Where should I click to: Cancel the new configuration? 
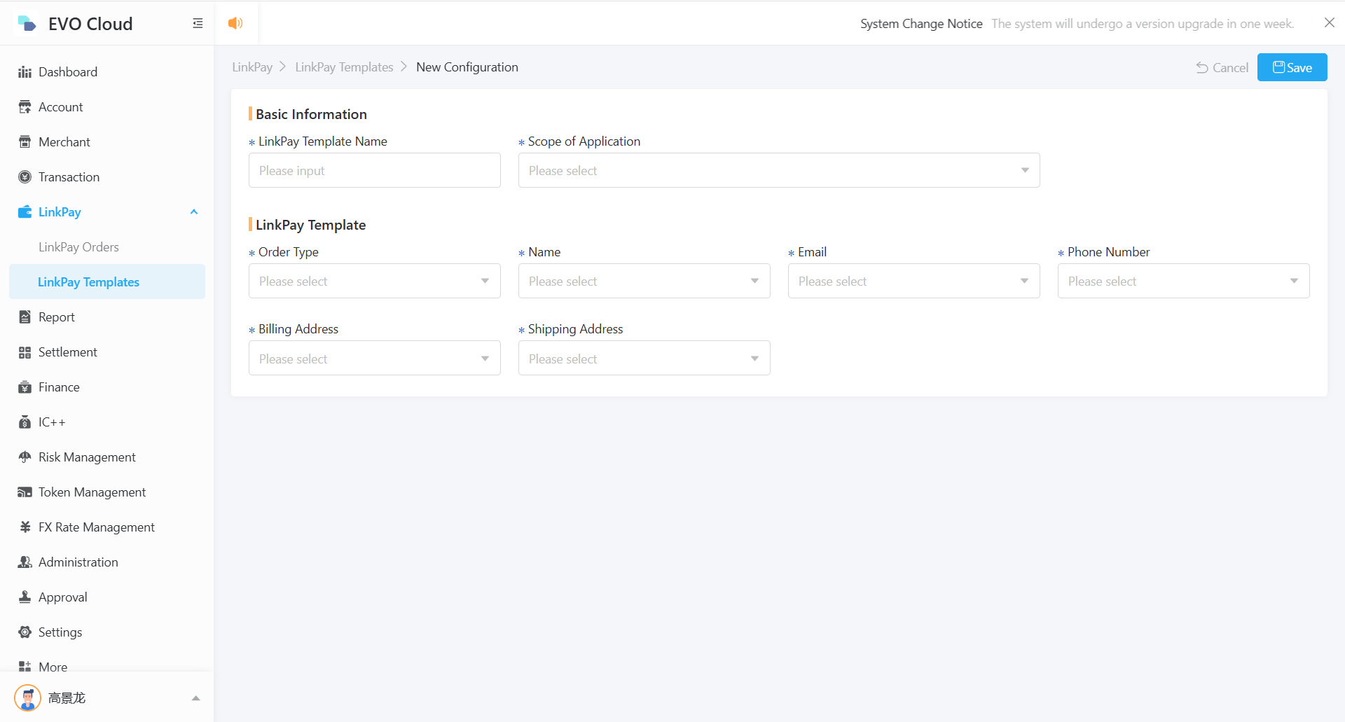click(1222, 67)
